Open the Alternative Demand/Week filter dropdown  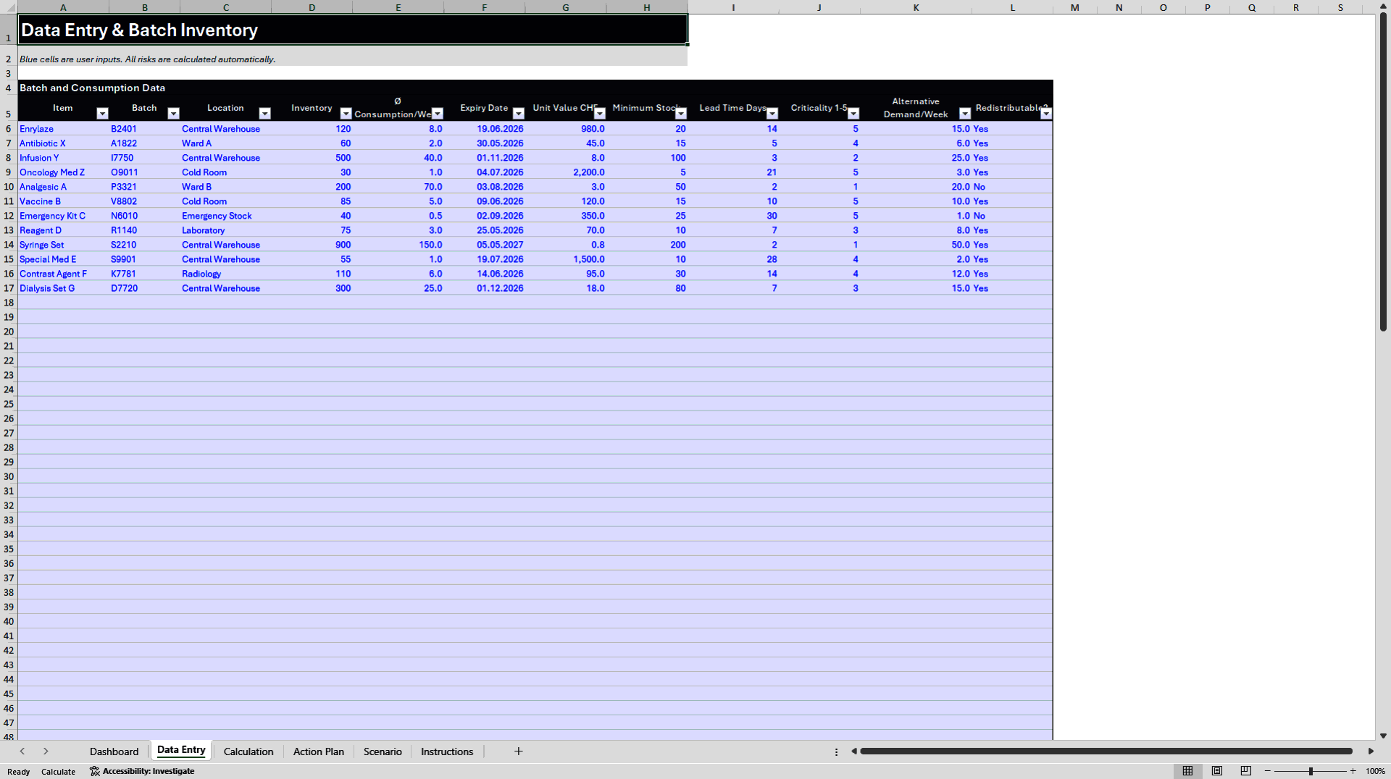(x=964, y=114)
